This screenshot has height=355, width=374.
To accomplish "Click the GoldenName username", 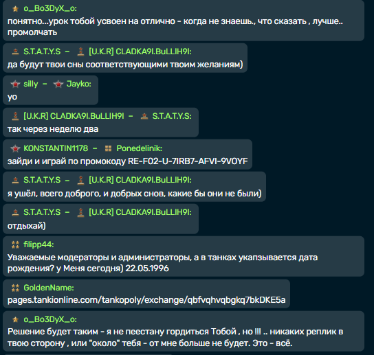I will click(x=49, y=288).
